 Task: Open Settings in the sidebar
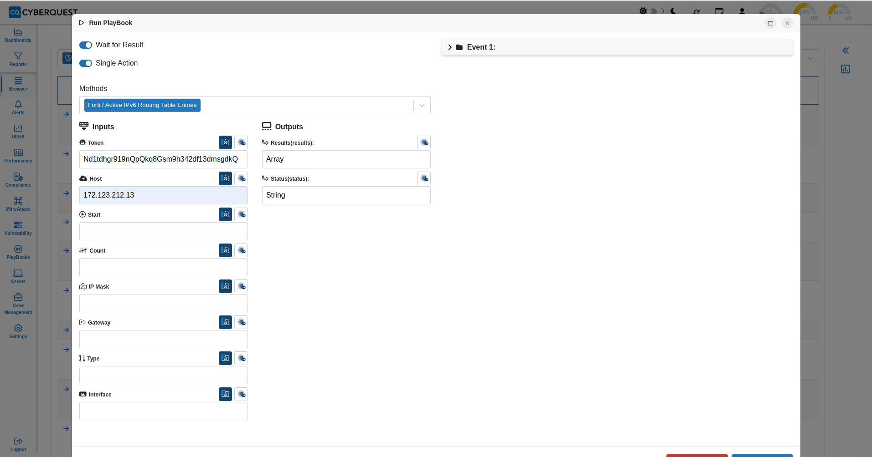point(18,332)
